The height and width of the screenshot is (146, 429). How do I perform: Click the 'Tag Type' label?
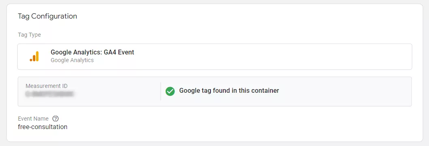pos(29,35)
